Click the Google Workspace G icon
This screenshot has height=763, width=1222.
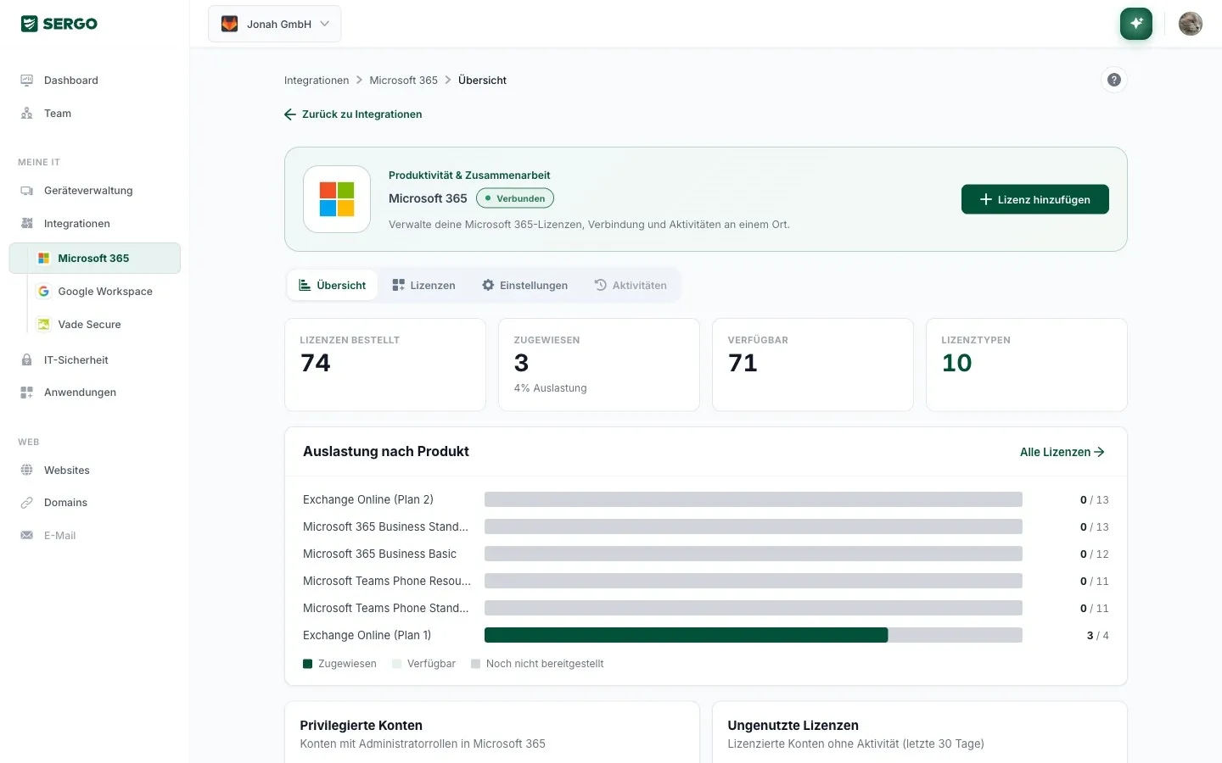[x=43, y=292]
